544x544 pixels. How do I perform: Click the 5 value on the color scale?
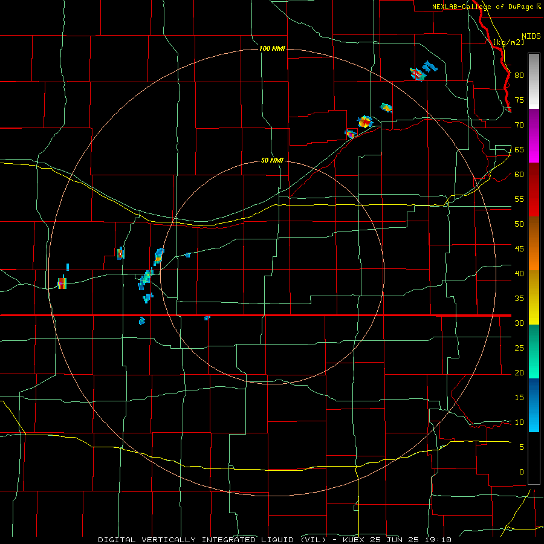522,447
